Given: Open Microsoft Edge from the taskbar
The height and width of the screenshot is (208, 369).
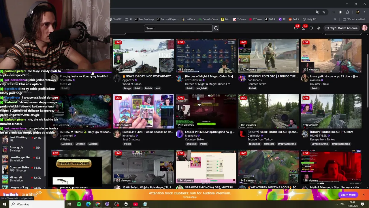Looking at the screenshot, I should pyautogui.click(x=88, y=204).
